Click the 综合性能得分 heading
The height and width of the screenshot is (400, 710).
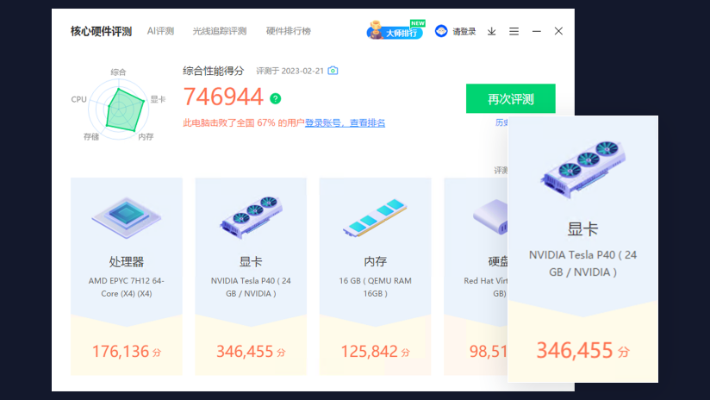(x=214, y=71)
